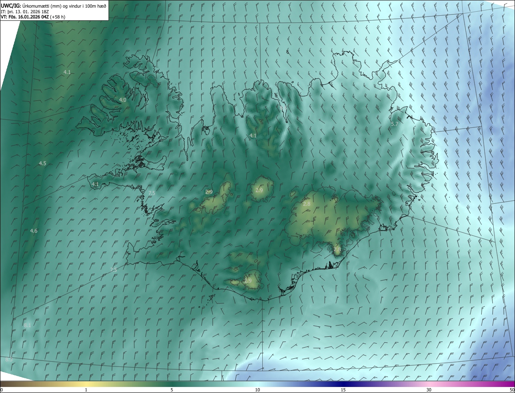Image resolution: width=515 pixels, height=393 pixels.
Task: Click the "4.1" value offshore north of Westfjords
Action: point(67,72)
